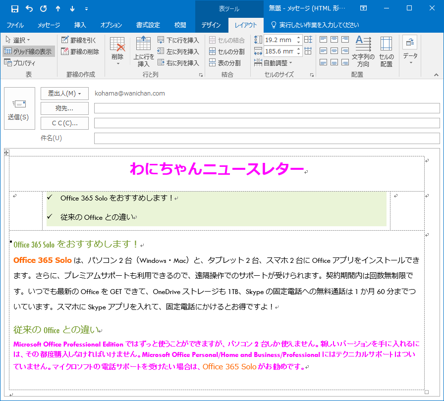
Task: Click the 宛先 recipient field
Action: 267,108
